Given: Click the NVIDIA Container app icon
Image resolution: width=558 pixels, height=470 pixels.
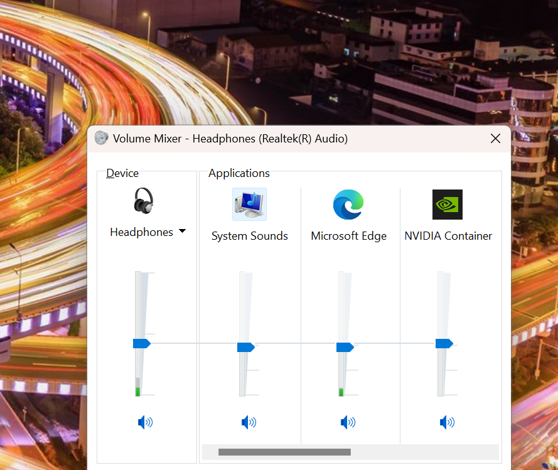Looking at the screenshot, I should 448,205.
